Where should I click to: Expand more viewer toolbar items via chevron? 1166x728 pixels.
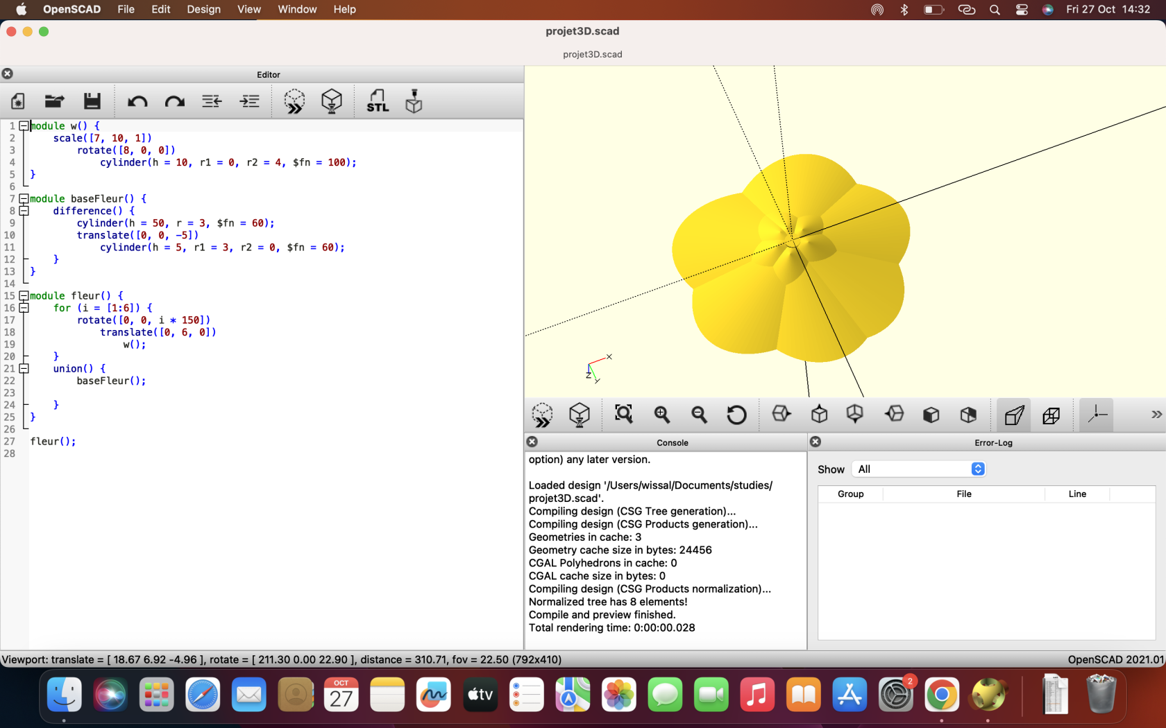coord(1156,415)
